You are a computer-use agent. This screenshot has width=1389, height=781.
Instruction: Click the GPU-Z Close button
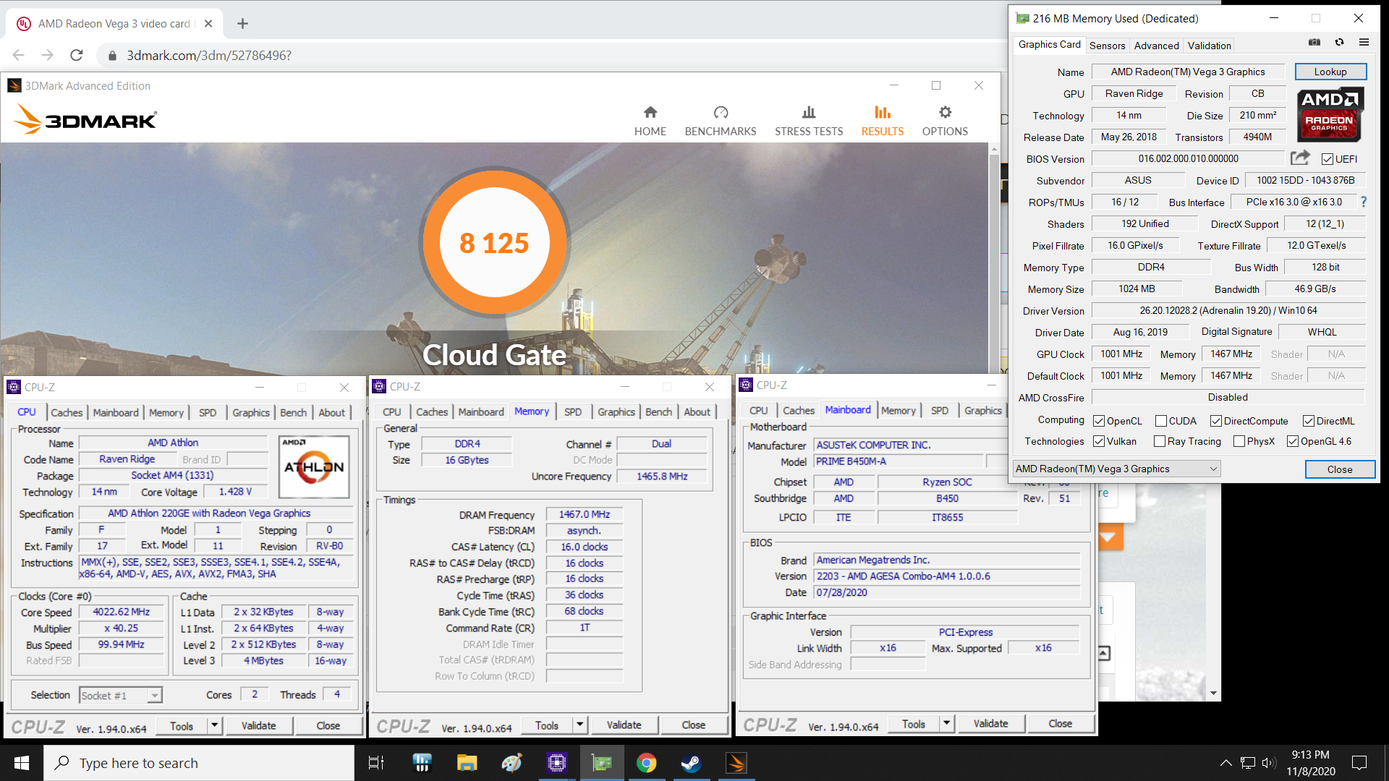click(x=1340, y=469)
